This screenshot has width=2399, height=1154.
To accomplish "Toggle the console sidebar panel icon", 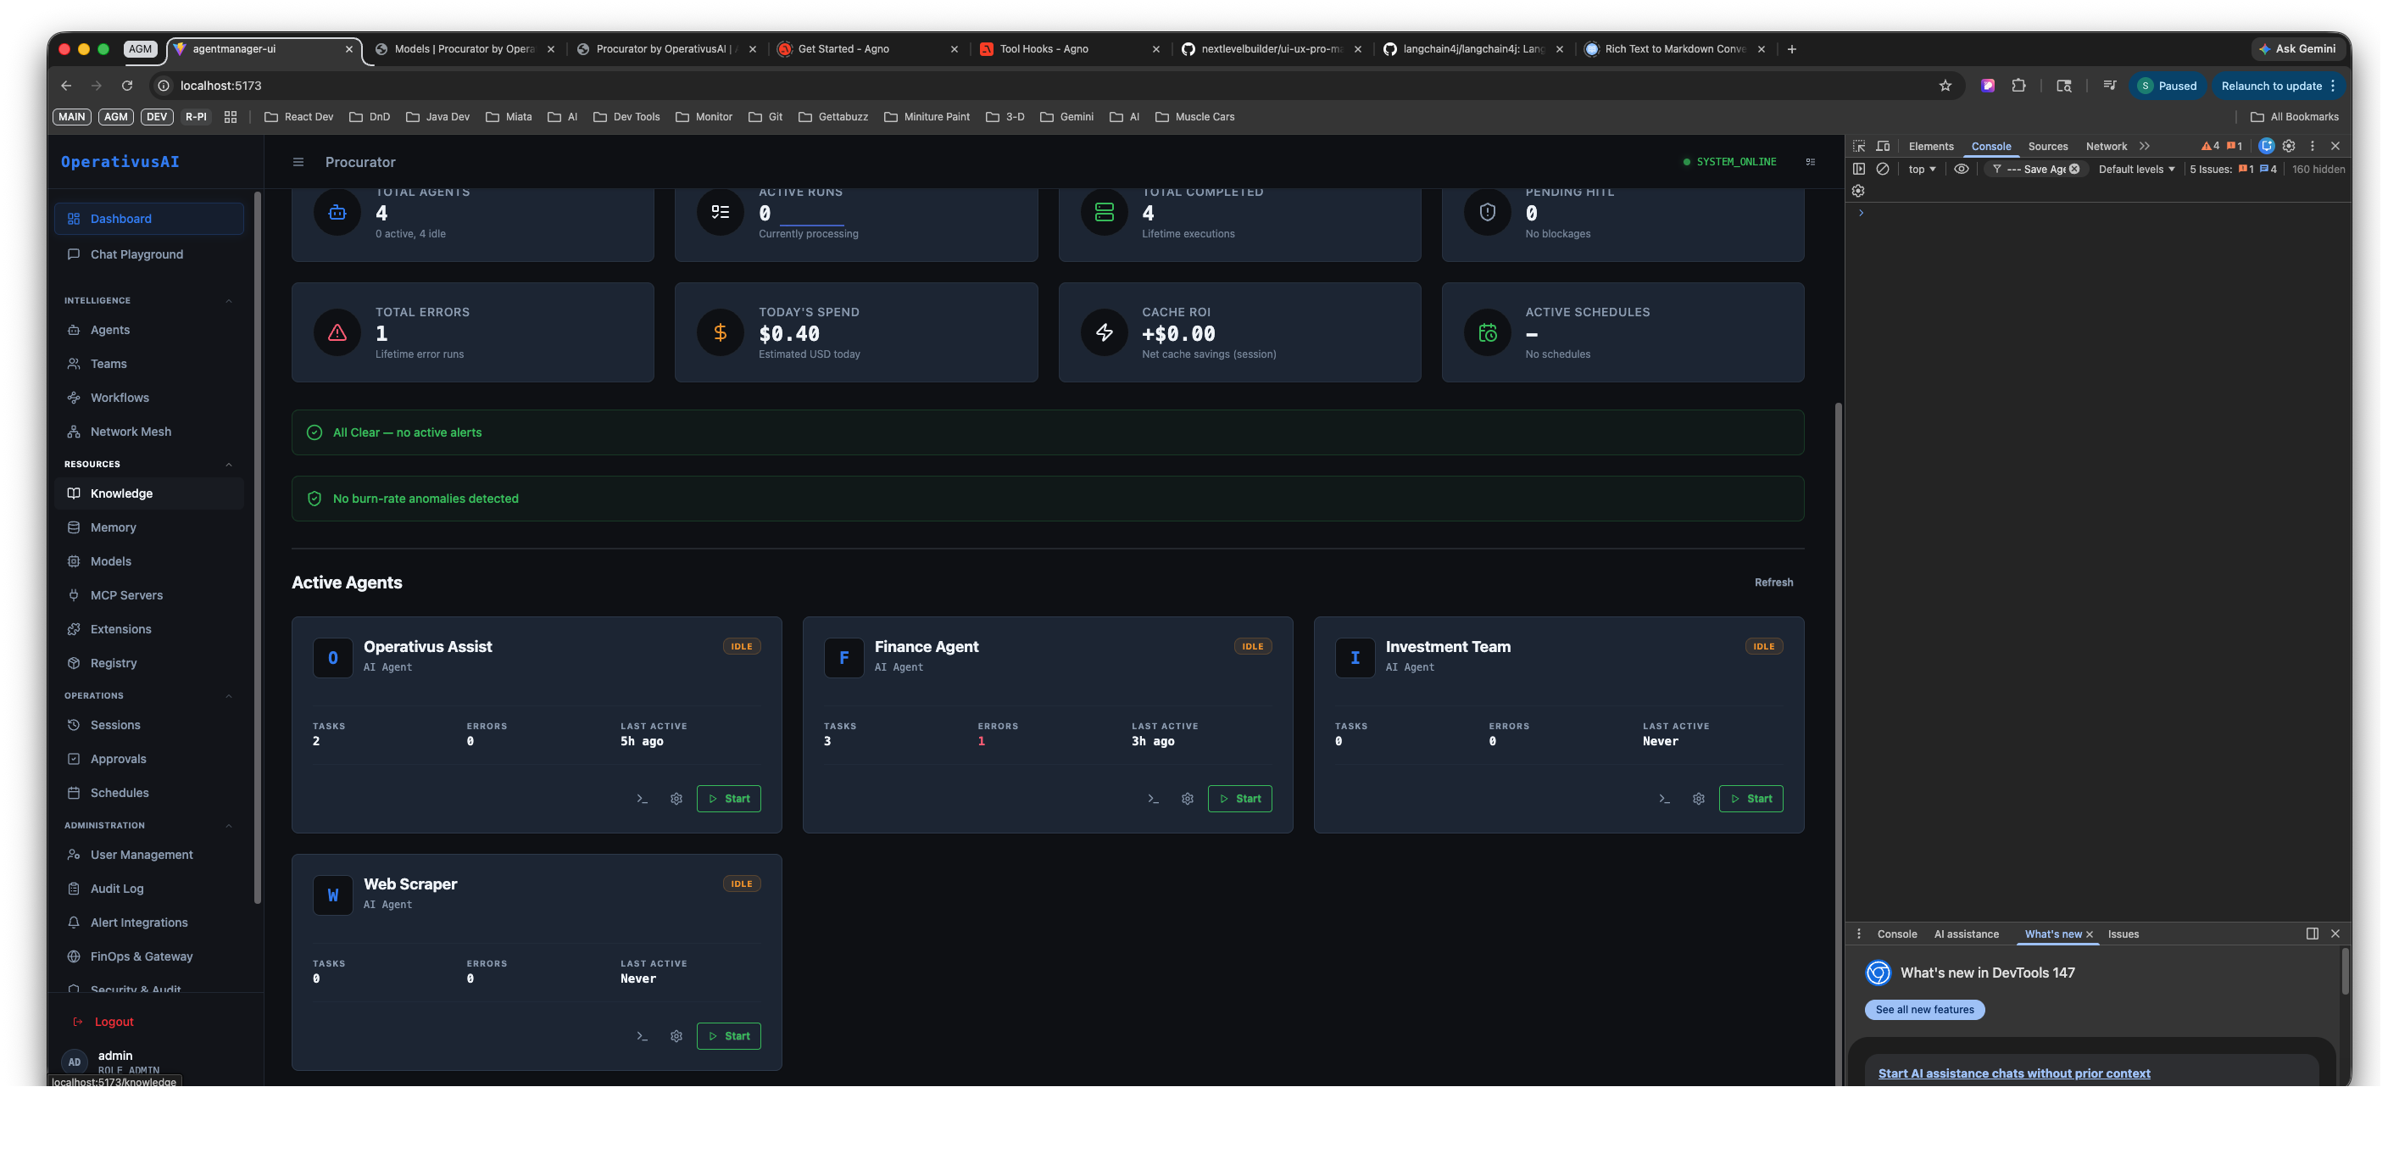I will [1859, 170].
